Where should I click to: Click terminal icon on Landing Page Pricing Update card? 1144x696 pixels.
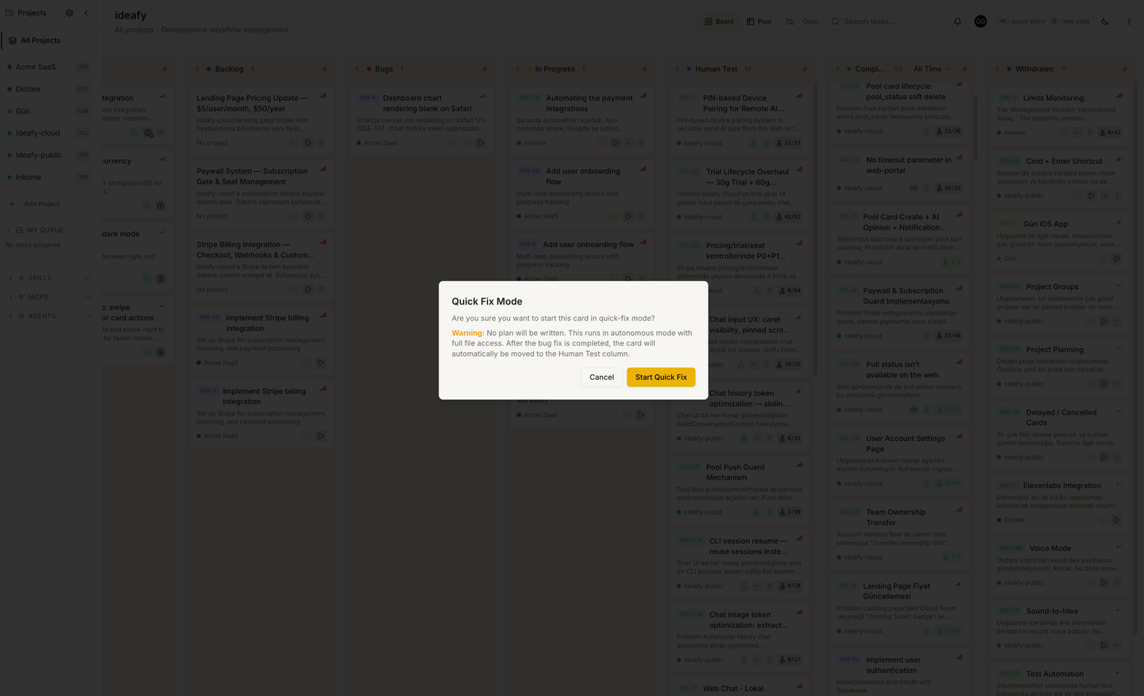[x=295, y=143]
